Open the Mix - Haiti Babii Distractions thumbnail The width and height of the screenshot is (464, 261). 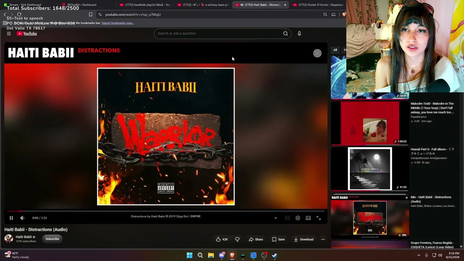pyautogui.click(x=370, y=216)
